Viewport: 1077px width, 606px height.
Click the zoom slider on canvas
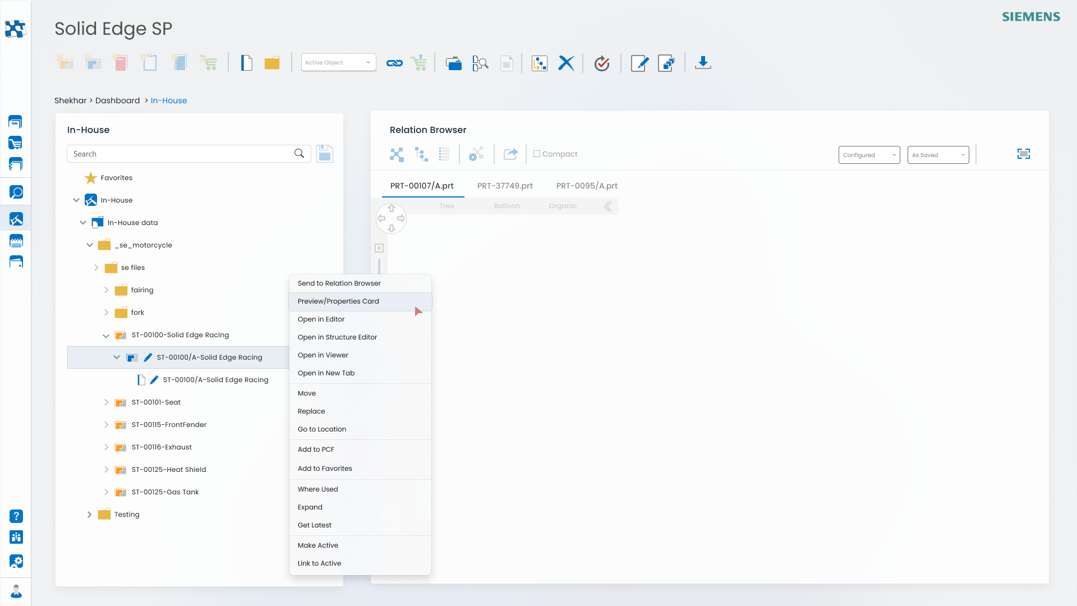pyautogui.click(x=379, y=266)
